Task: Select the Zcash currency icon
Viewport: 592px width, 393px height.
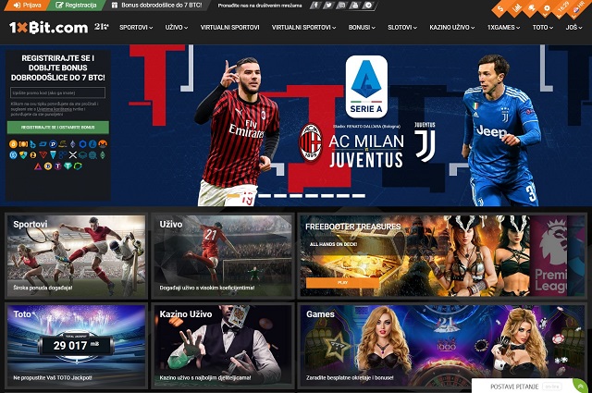Action: pyautogui.click(x=33, y=154)
